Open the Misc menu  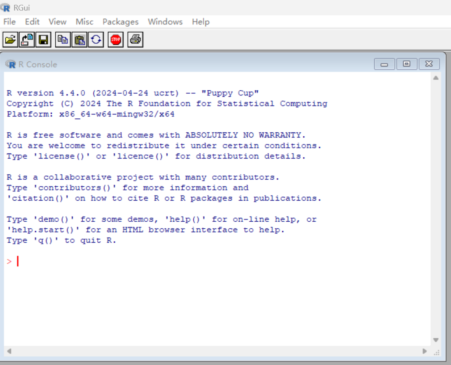tap(85, 22)
